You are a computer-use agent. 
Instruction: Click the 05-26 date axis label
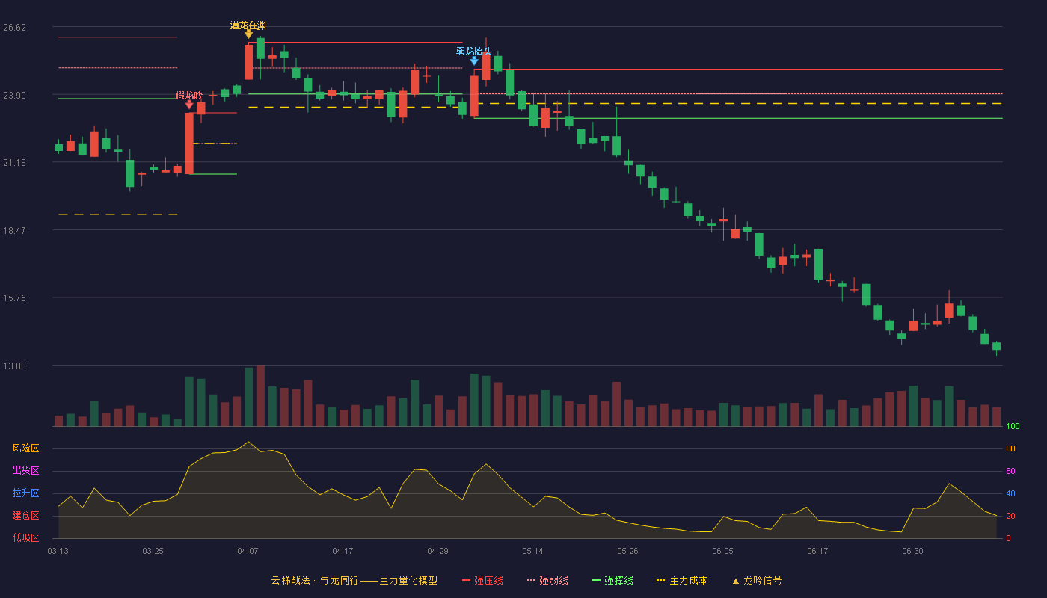click(627, 551)
